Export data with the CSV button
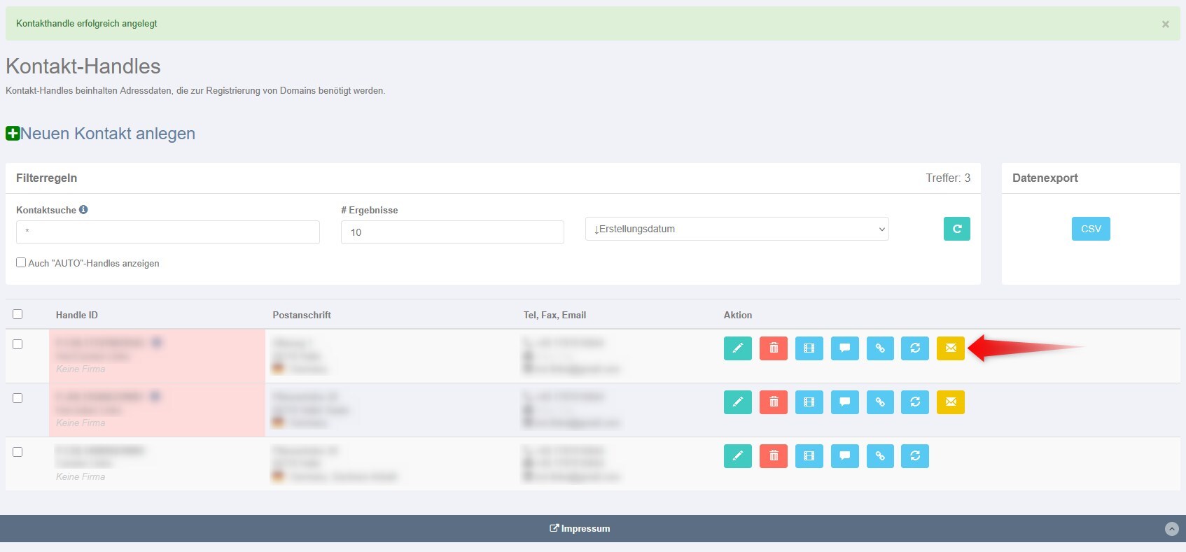Viewport: 1186px width, 552px height. click(x=1090, y=229)
